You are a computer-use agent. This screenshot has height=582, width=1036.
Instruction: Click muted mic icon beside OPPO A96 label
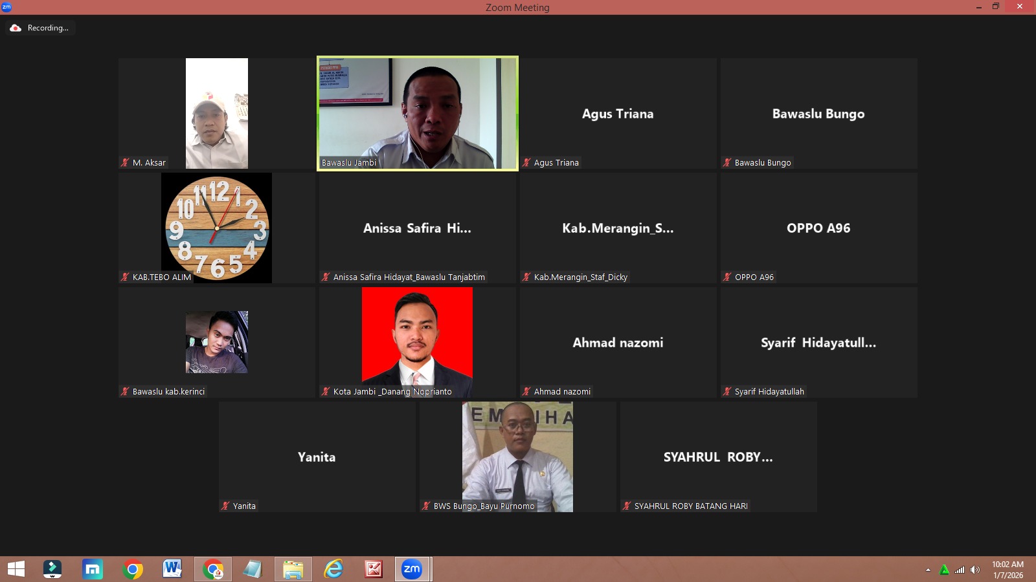click(x=727, y=277)
